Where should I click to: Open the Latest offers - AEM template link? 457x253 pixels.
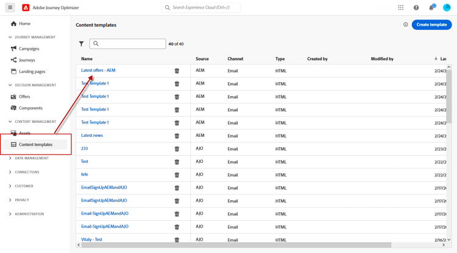(x=98, y=71)
